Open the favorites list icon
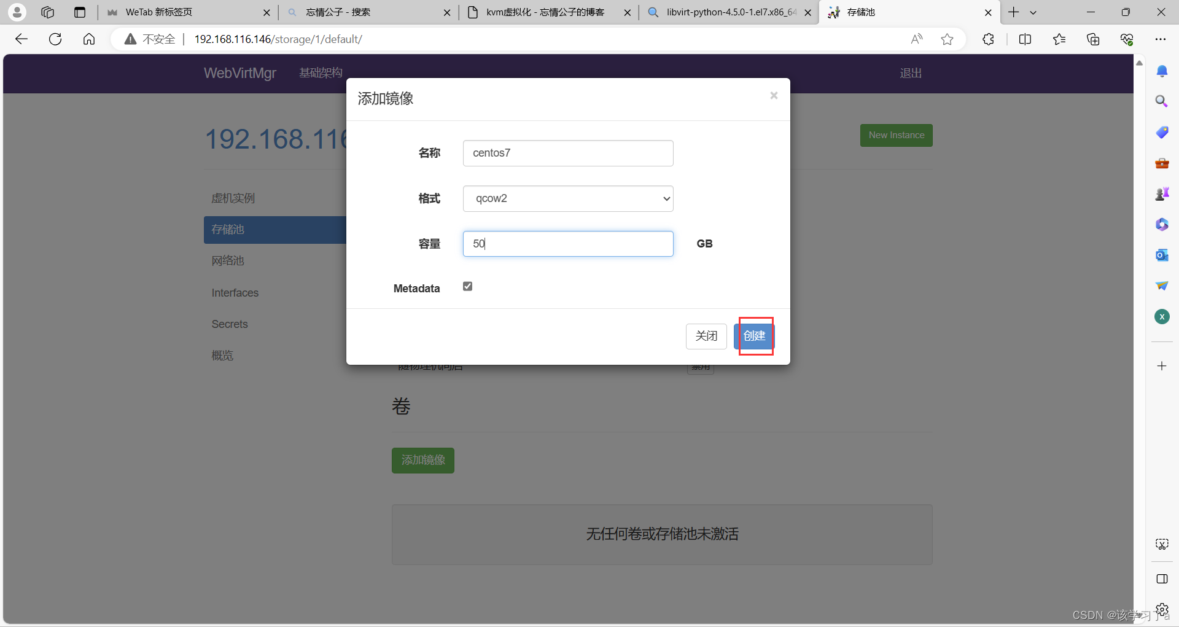The height and width of the screenshot is (627, 1179). (1059, 39)
